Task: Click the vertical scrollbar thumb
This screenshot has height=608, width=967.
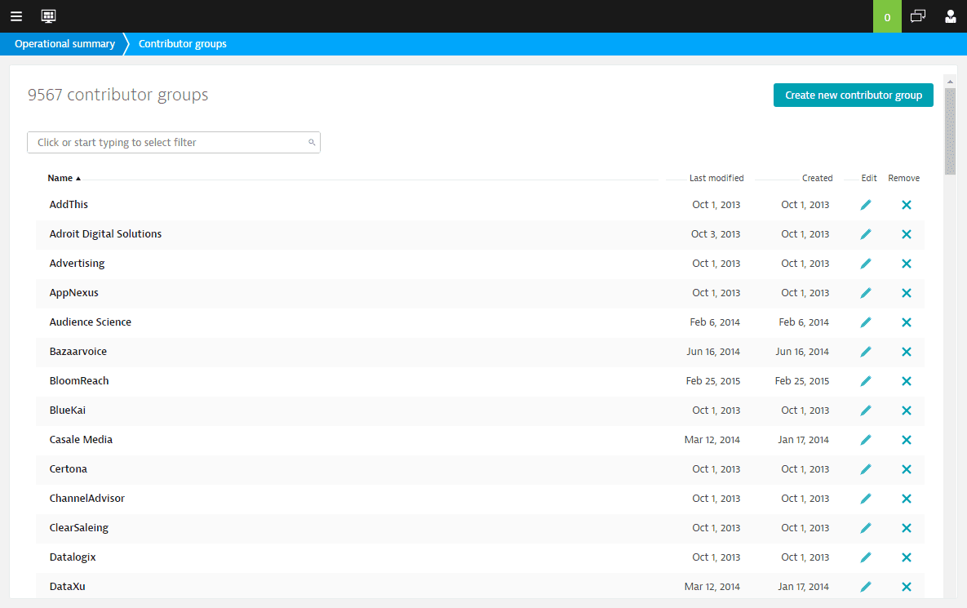Action: coord(950,131)
